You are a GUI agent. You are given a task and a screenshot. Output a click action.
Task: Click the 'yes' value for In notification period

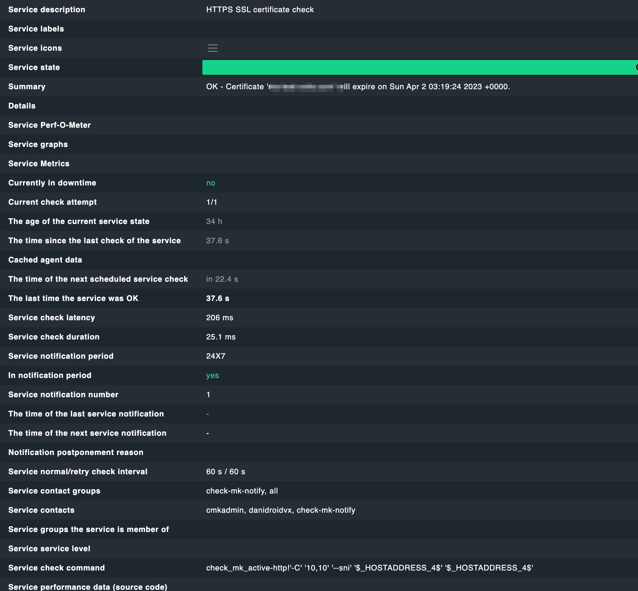212,375
